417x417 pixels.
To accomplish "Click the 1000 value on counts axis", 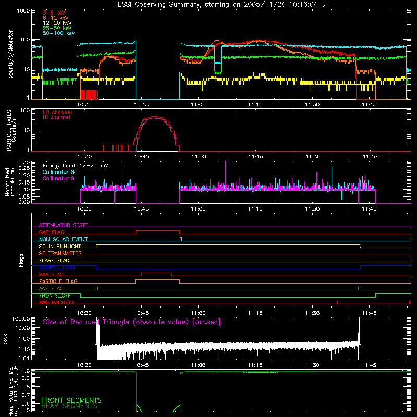I will [x=23, y=11].
